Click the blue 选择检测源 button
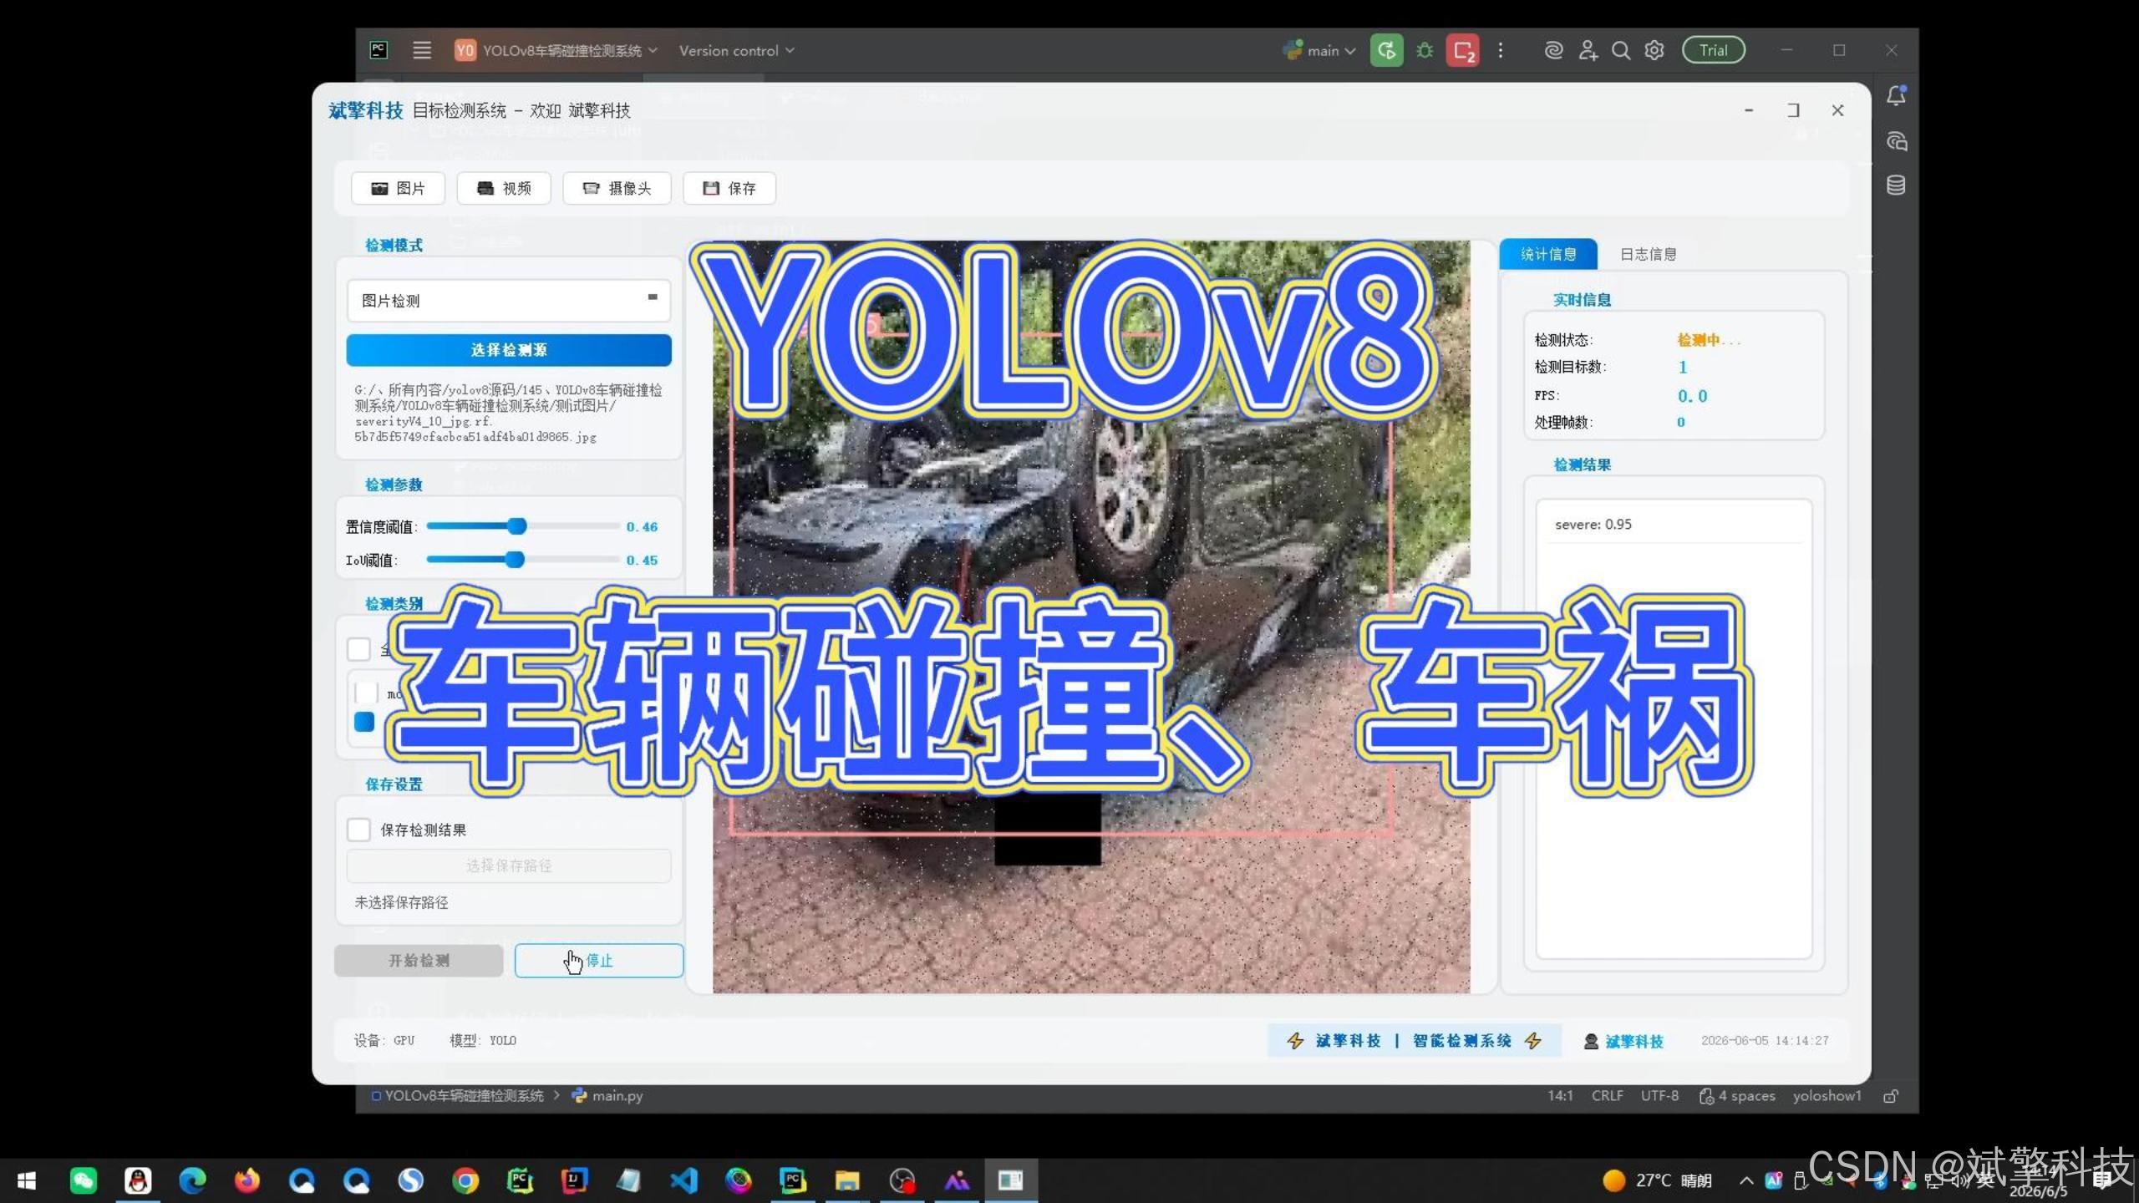 (x=508, y=350)
